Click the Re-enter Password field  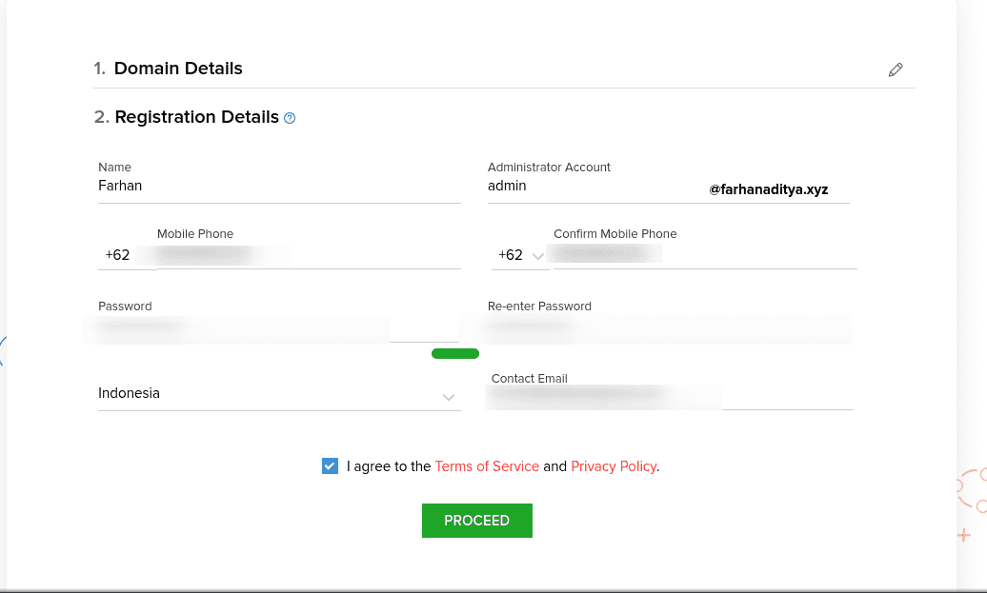pyautogui.click(x=667, y=327)
